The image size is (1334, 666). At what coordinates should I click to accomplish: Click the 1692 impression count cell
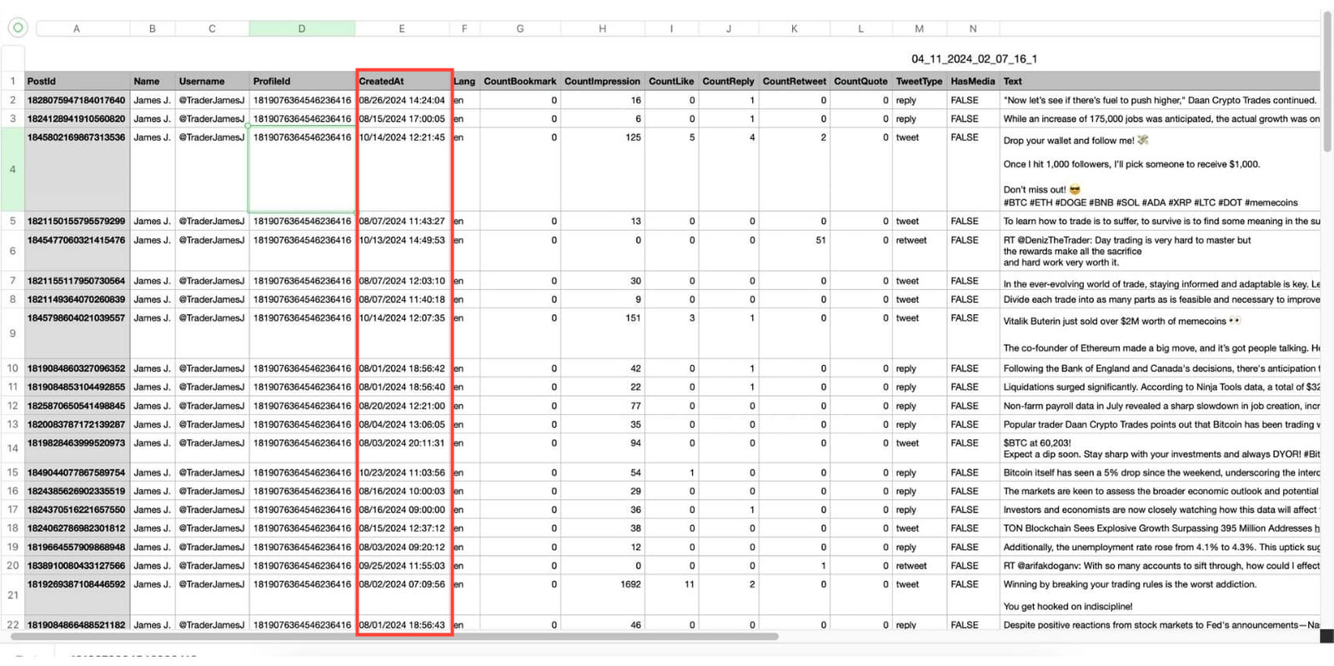tap(602, 585)
